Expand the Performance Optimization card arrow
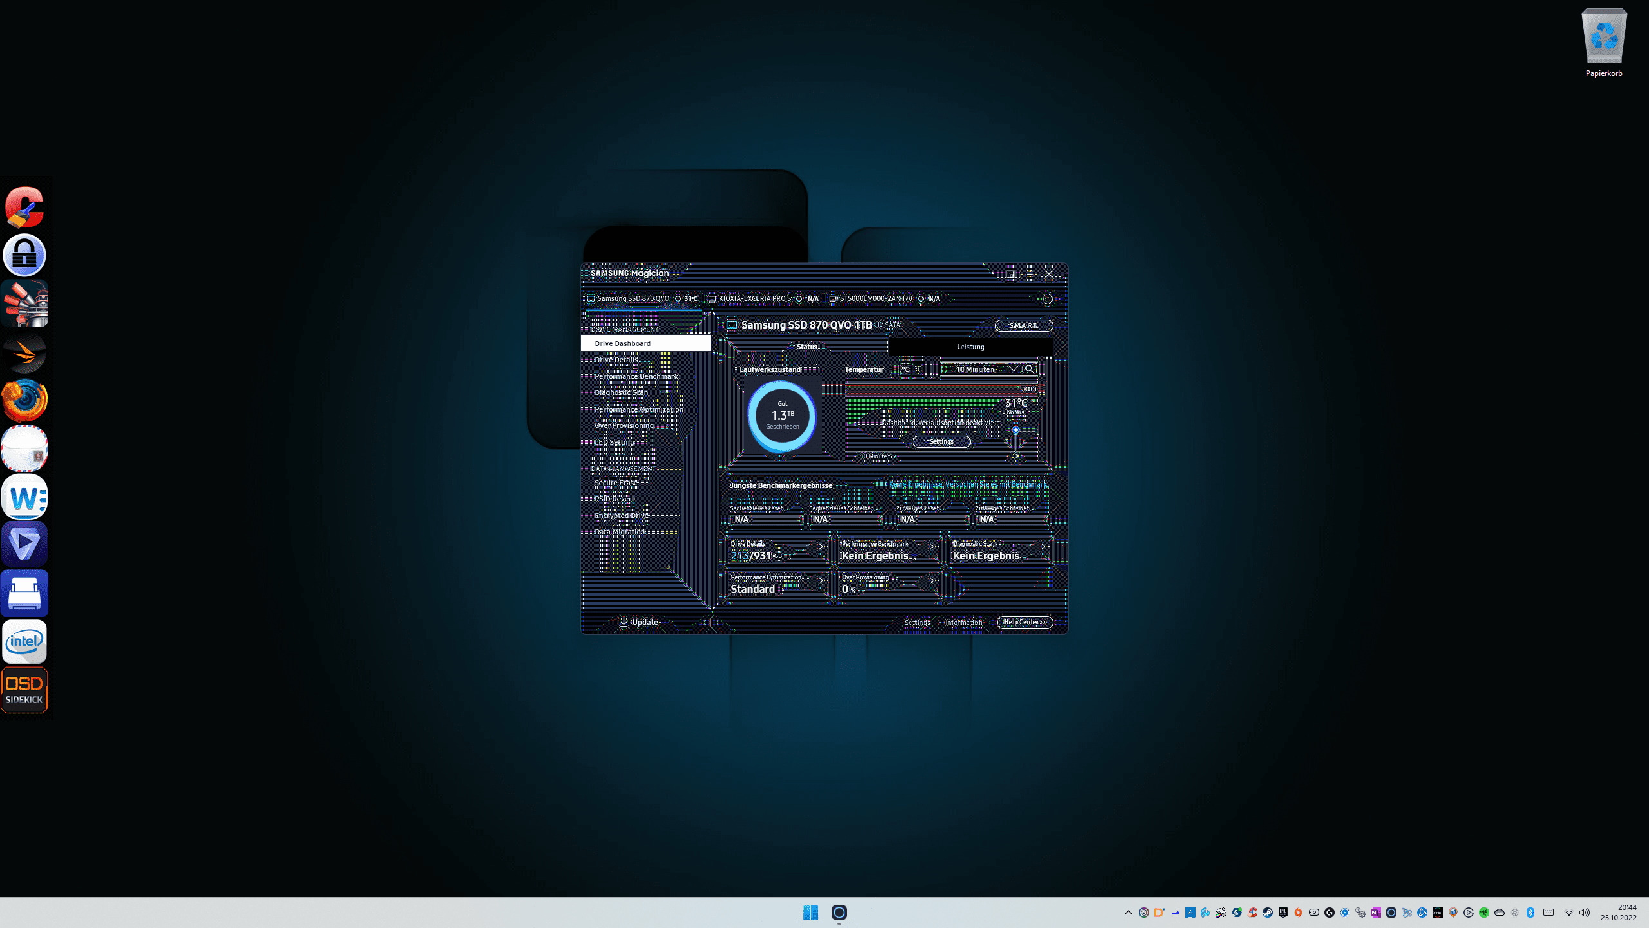1649x928 pixels. [821, 580]
